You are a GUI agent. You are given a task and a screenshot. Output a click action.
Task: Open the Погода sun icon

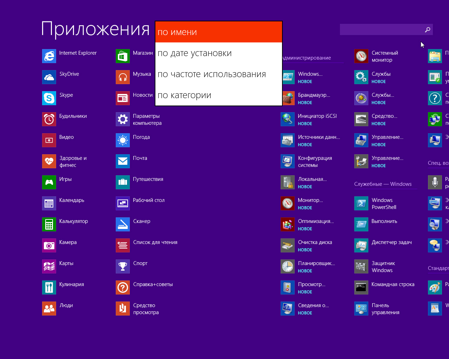(123, 140)
